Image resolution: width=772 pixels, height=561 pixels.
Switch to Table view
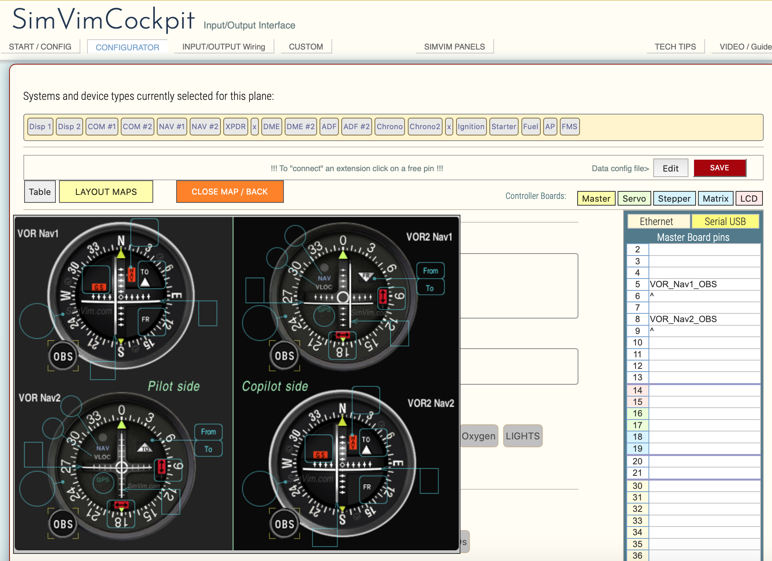tap(40, 192)
